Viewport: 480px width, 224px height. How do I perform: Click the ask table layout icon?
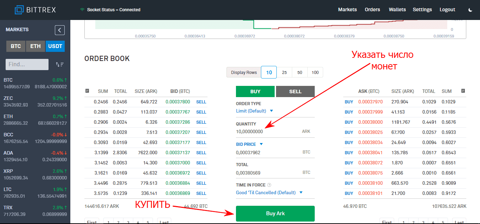coord(463,91)
